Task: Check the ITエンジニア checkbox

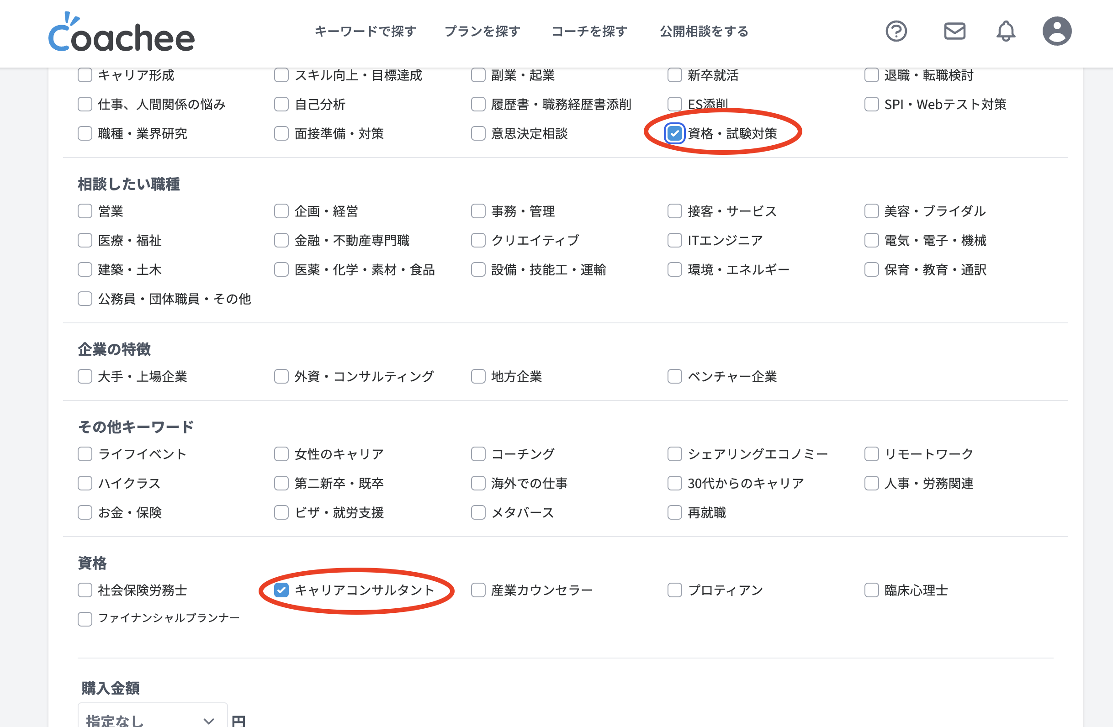Action: point(674,240)
